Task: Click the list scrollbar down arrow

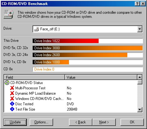Action: click(140, 110)
